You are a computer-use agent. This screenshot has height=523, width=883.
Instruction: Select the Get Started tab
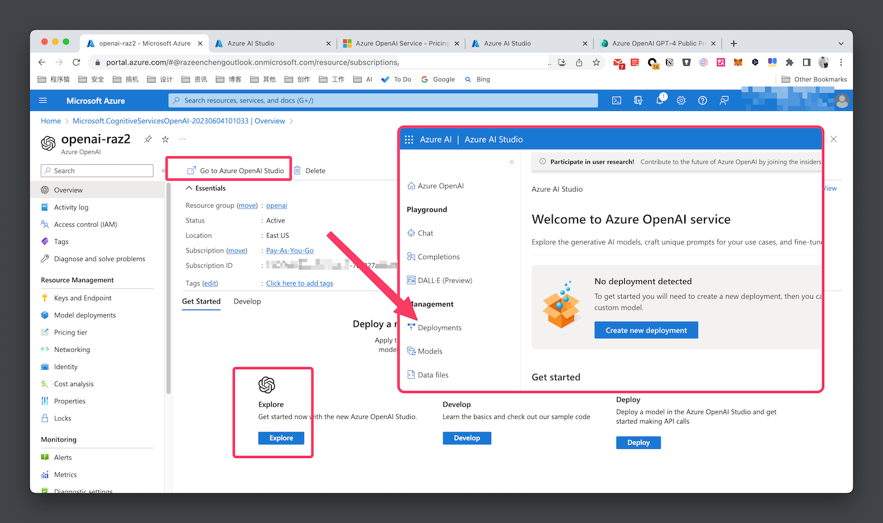pyautogui.click(x=201, y=301)
